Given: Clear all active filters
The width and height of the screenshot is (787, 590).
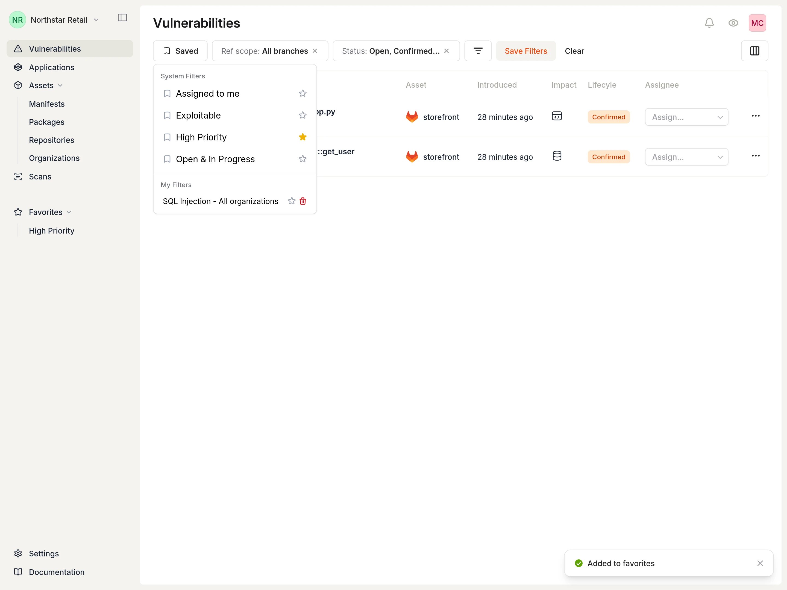Looking at the screenshot, I should [x=574, y=51].
